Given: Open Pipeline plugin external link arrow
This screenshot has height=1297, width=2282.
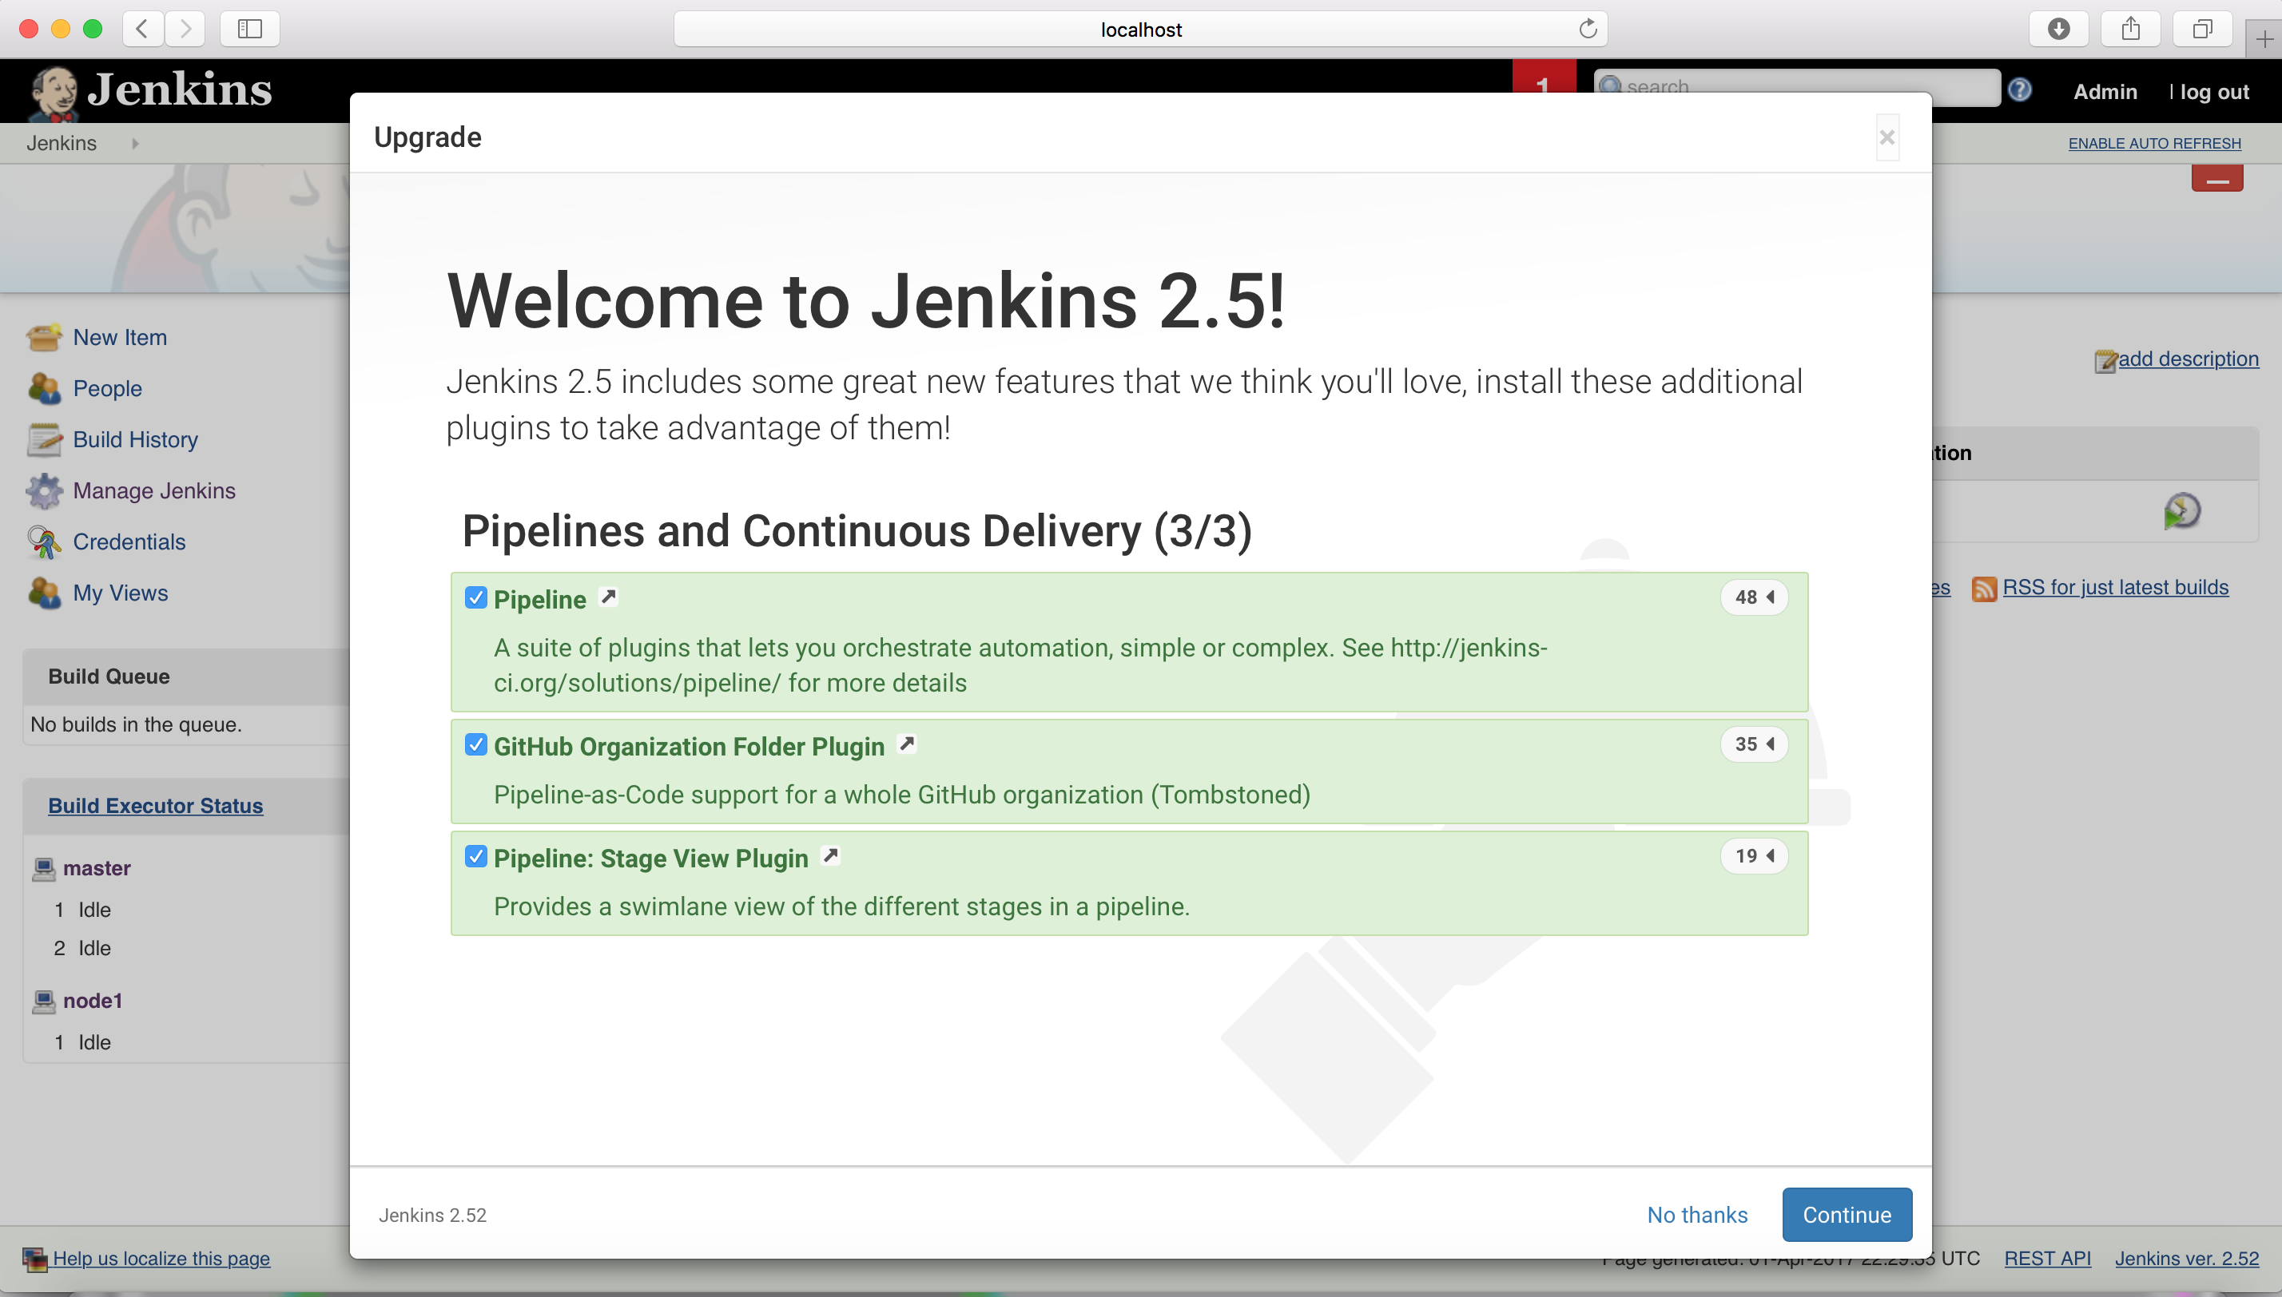Looking at the screenshot, I should point(609,597).
